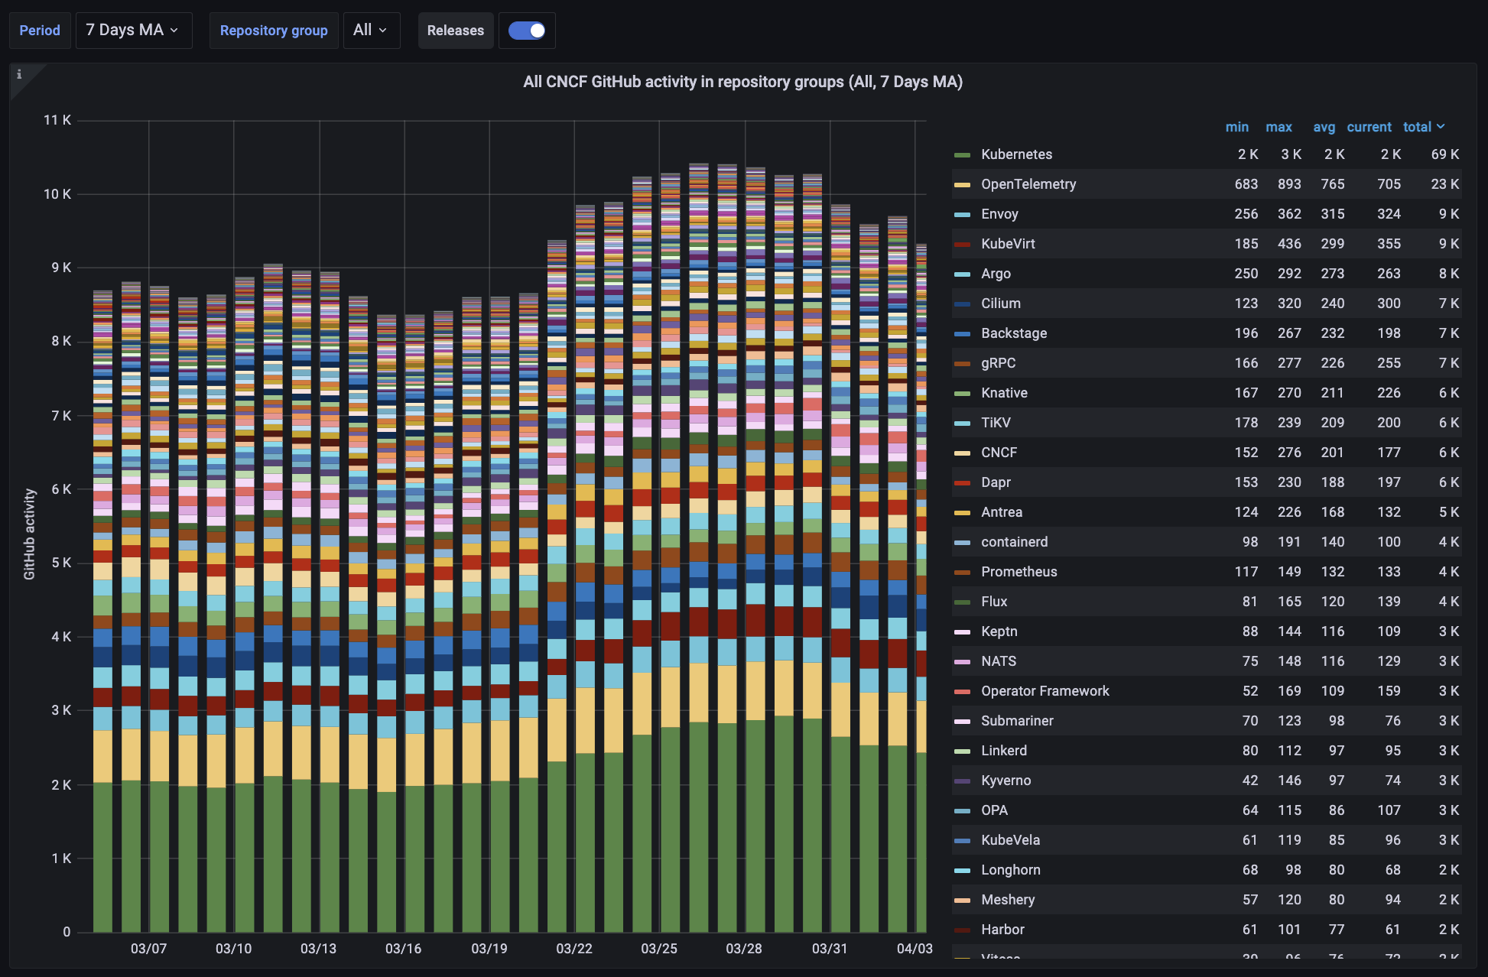
Task: Toggle Backstage series visibility in legend
Action: (x=1013, y=333)
